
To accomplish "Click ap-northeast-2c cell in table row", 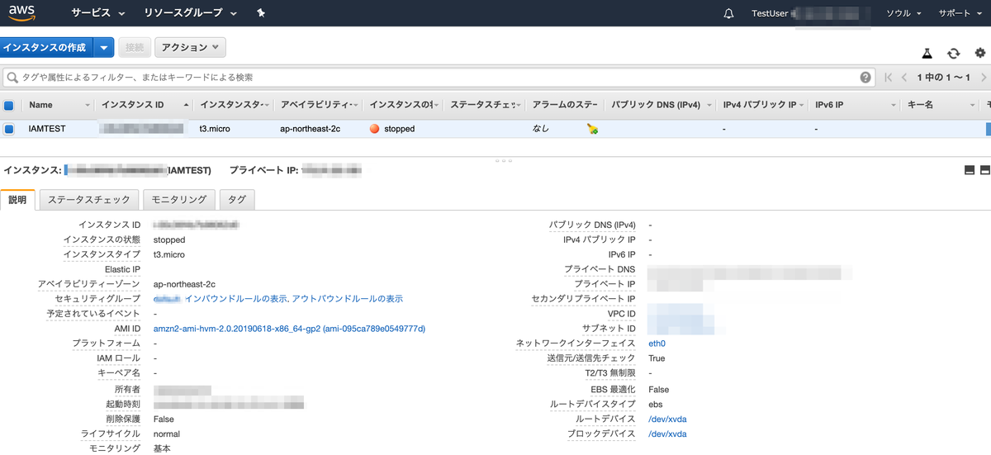I will tap(311, 129).
